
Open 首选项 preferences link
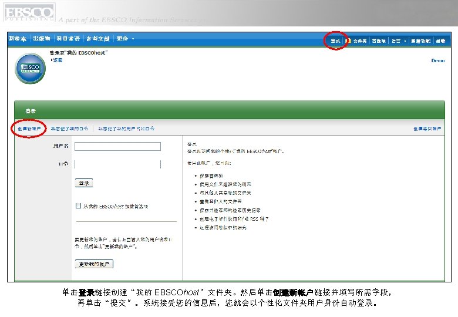click(379, 41)
